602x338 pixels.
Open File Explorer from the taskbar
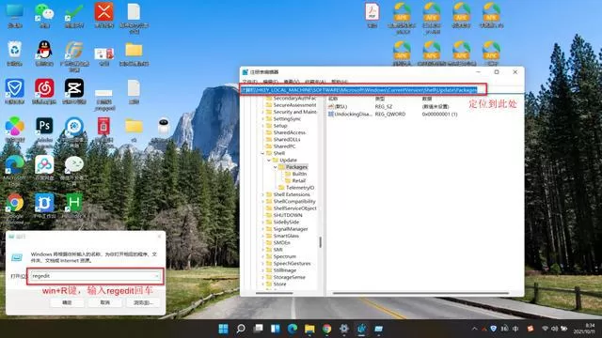(x=309, y=329)
